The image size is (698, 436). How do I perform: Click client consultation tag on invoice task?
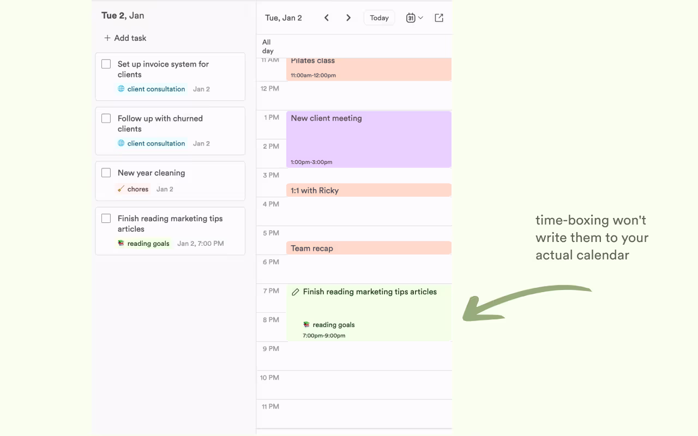pos(152,89)
